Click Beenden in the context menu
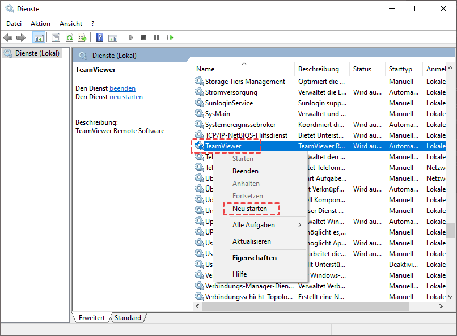This screenshot has width=457, height=336. click(x=245, y=171)
